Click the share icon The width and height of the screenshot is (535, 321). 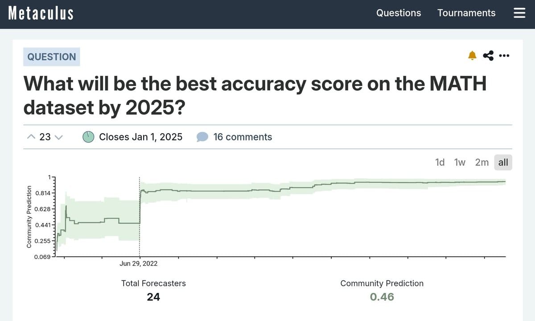click(488, 56)
